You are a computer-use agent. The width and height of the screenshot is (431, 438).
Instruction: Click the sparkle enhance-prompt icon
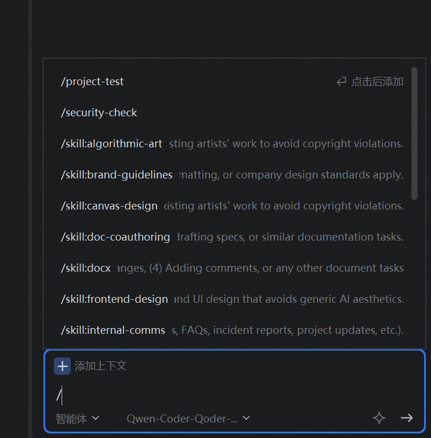[x=379, y=418]
